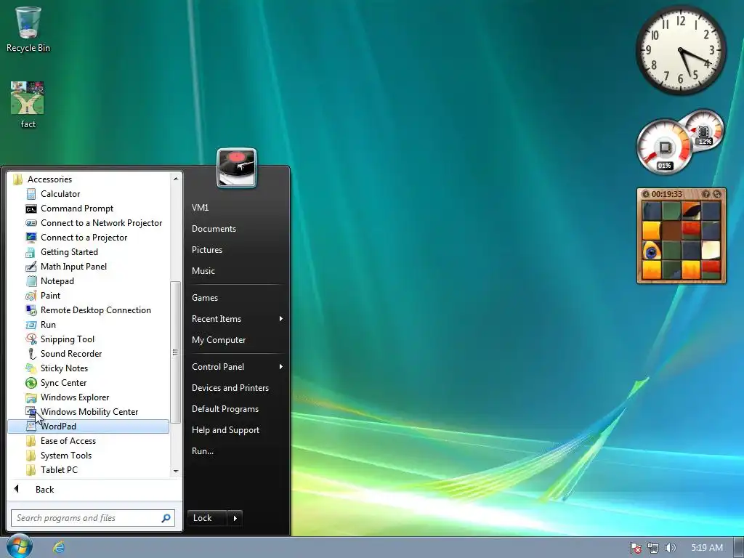
Task: Click the Run icon in Accessories list
Action: (x=31, y=325)
